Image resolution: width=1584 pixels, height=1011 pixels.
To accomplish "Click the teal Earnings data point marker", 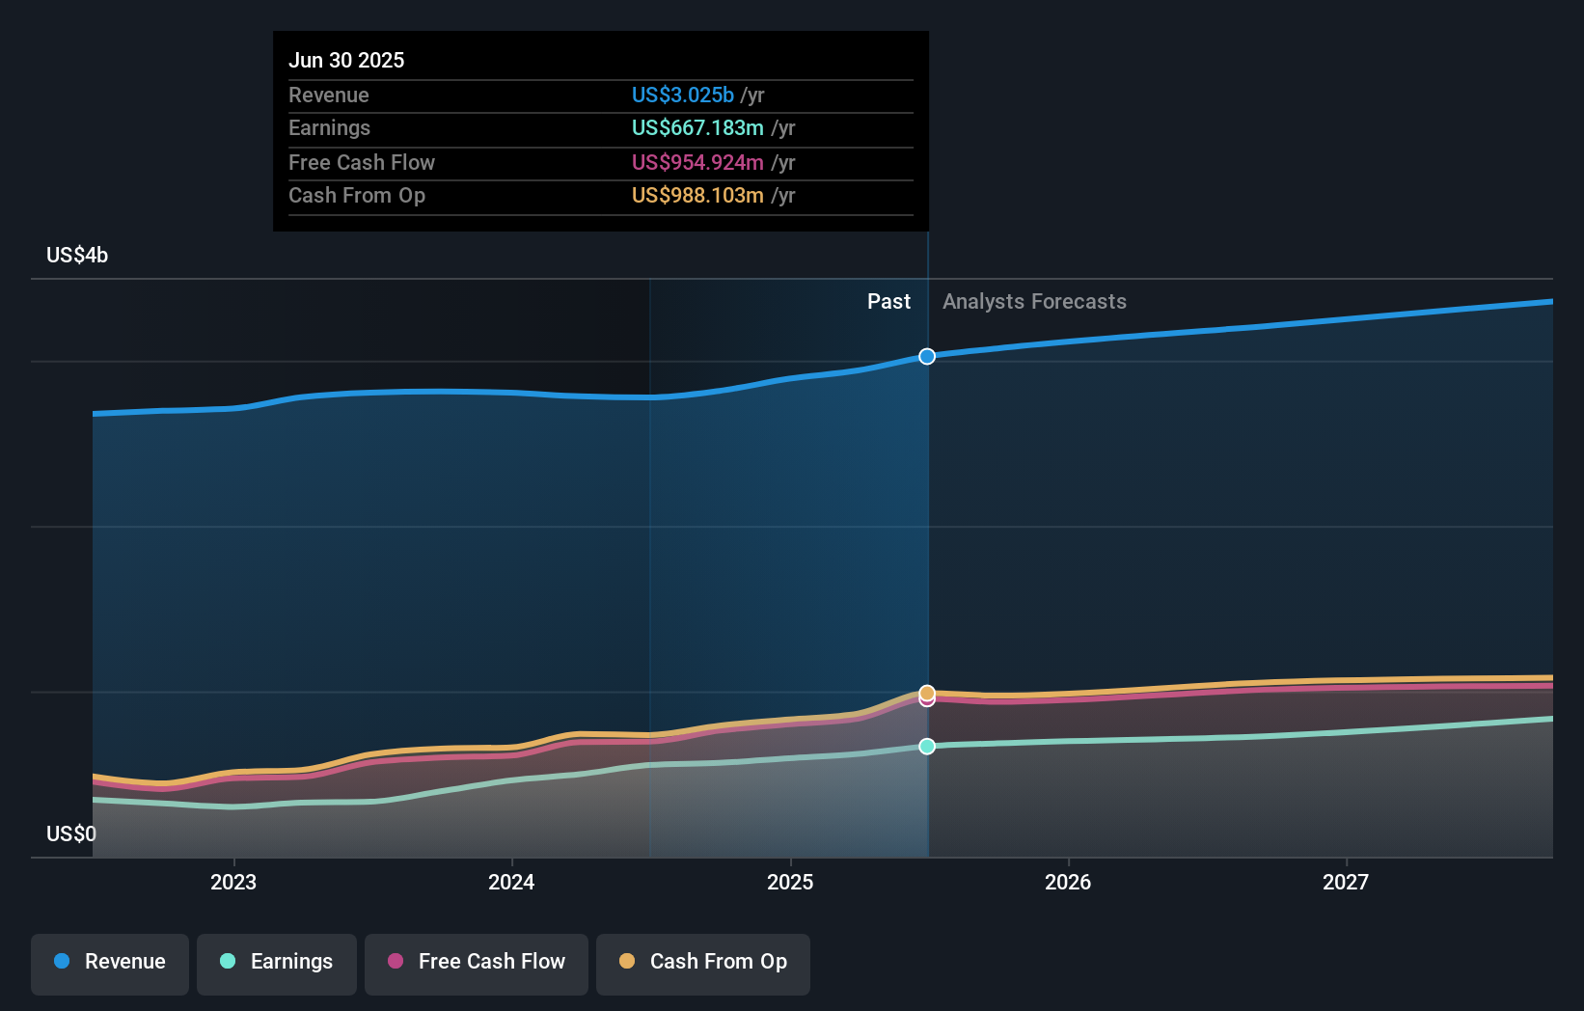I will coord(927,746).
